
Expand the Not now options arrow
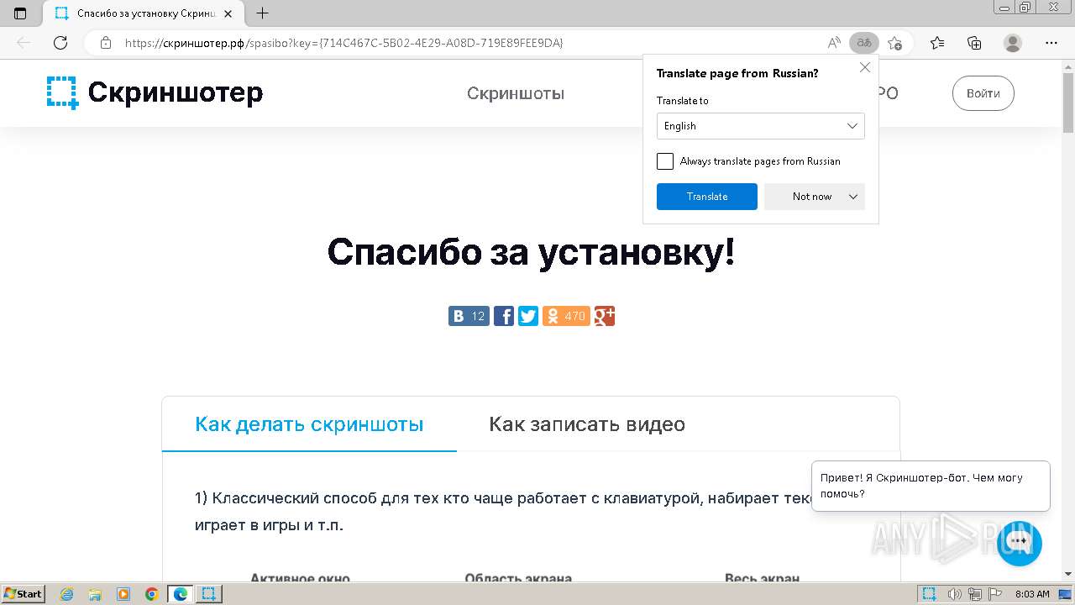[853, 197]
